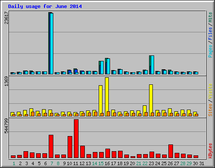Click the "Pages" legend word
The image size is (215, 168).
pyautogui.click(x=210, y=51)
